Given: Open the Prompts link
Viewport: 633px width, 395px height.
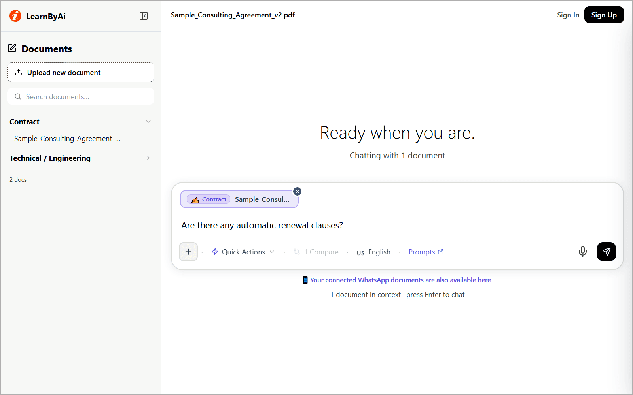Looking at the screenshot, I should (x=426, y=252).
